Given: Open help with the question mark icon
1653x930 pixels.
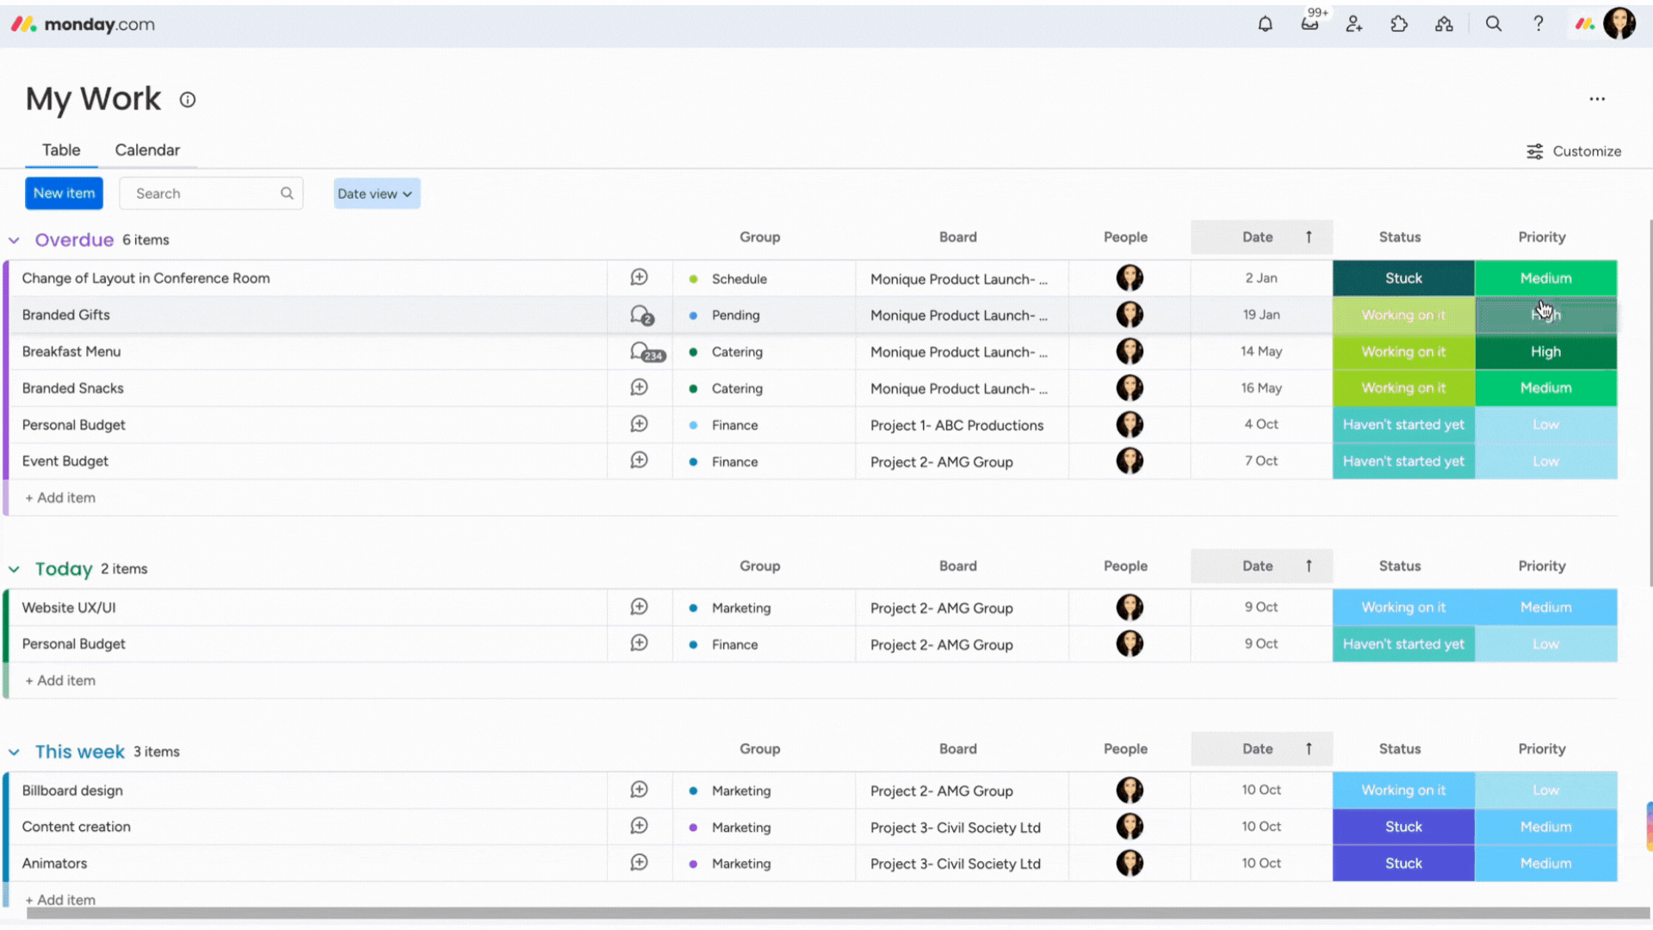Looking at the screenshot, I should coord(1538,23).
